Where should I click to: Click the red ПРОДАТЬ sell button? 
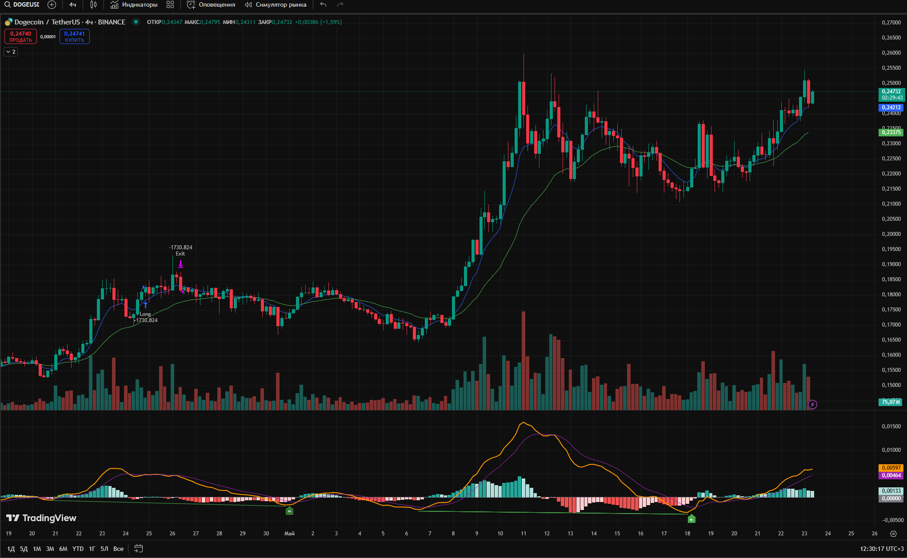[x=20, y=36]
